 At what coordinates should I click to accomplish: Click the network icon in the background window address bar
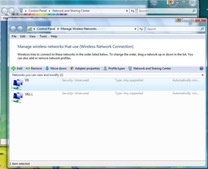[21, 11]
